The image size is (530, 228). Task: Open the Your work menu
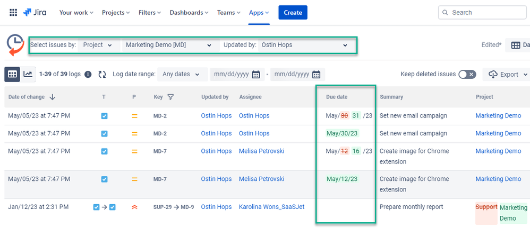[x=76, y=13]
